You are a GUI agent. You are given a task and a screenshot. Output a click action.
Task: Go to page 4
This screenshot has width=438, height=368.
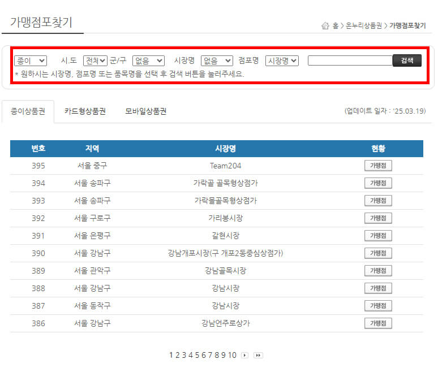click(x=191, y=355)
